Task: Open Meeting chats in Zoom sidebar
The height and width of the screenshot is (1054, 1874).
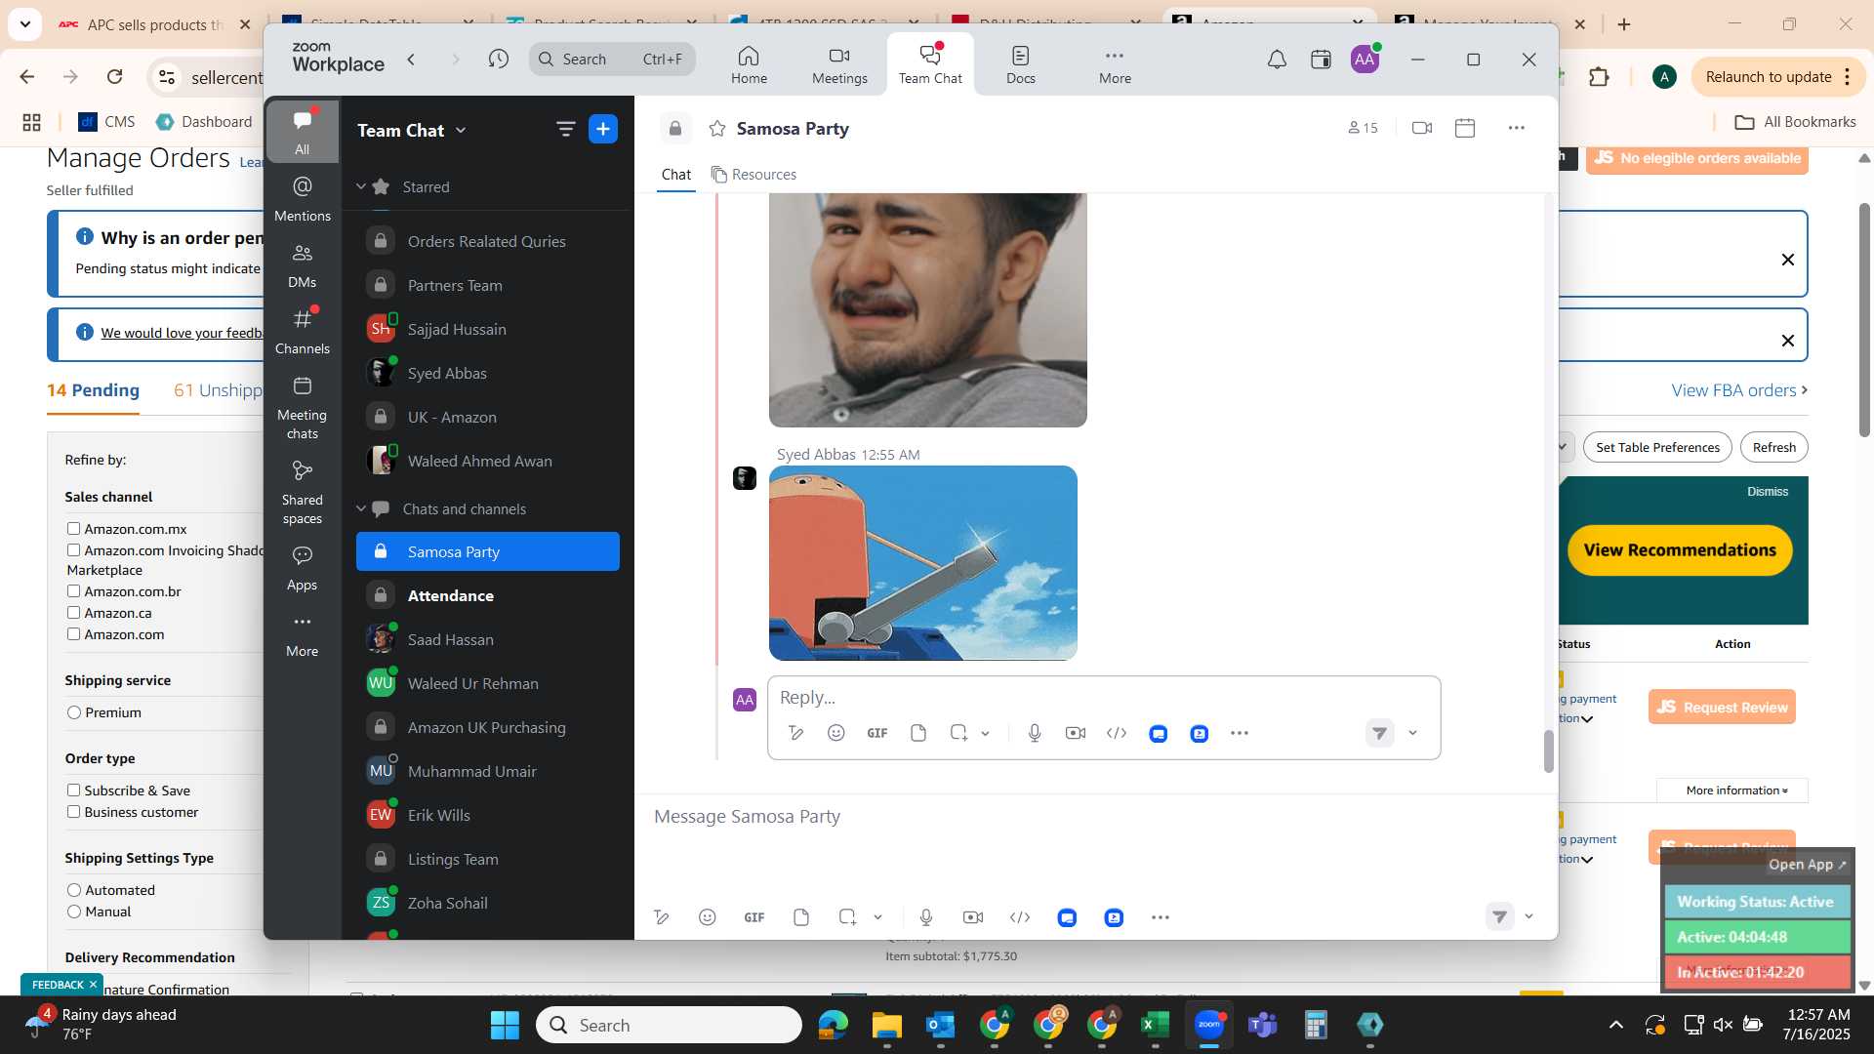Action: click(x=302, y=408)
